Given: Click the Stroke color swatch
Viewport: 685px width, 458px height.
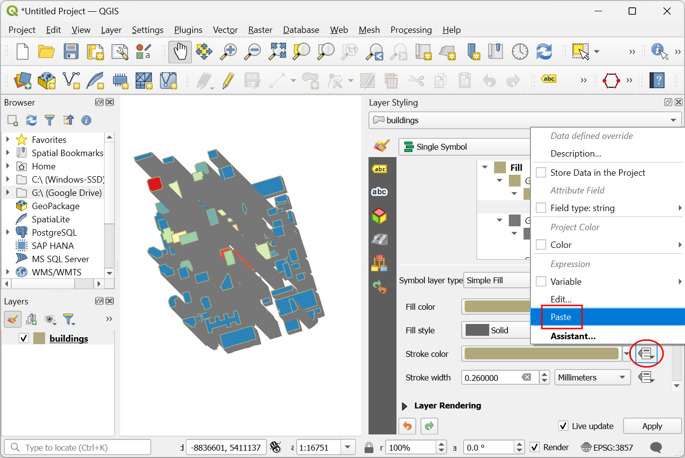Looking at the screenshot, I should (541, 354).
